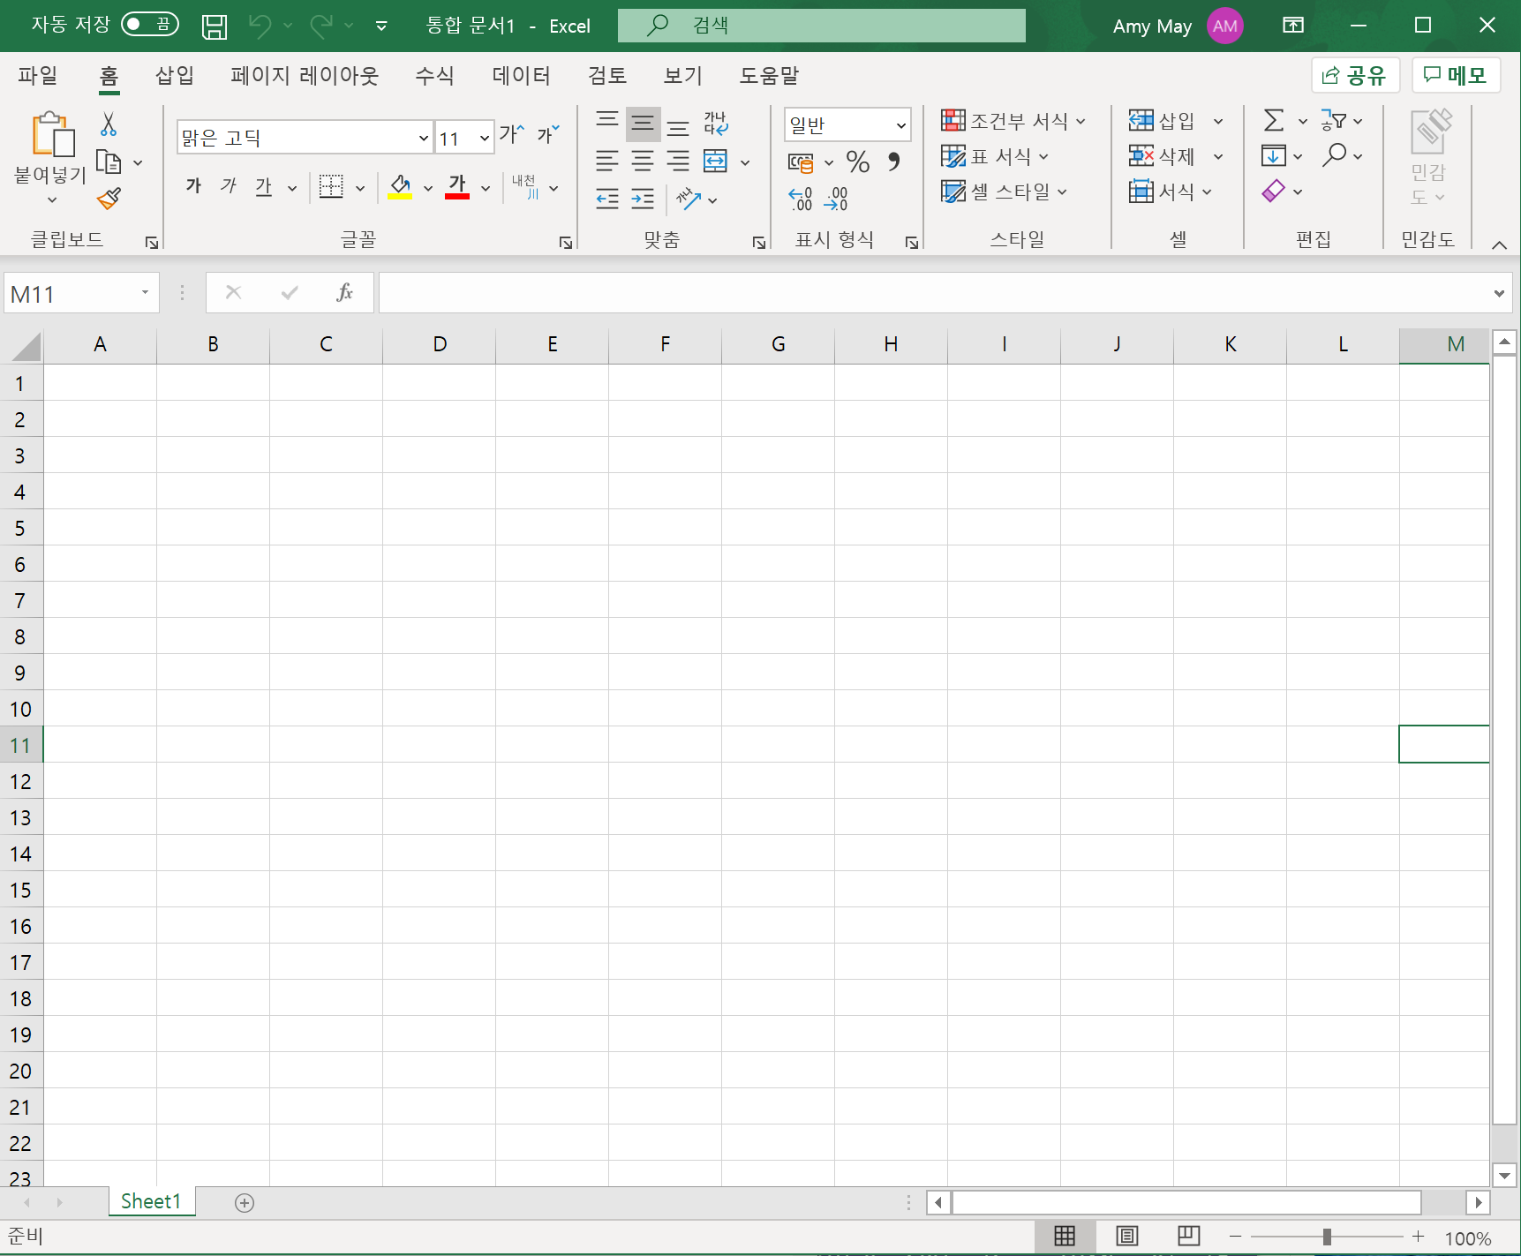Click Increase Decimal icon

[x=801, y=199]
